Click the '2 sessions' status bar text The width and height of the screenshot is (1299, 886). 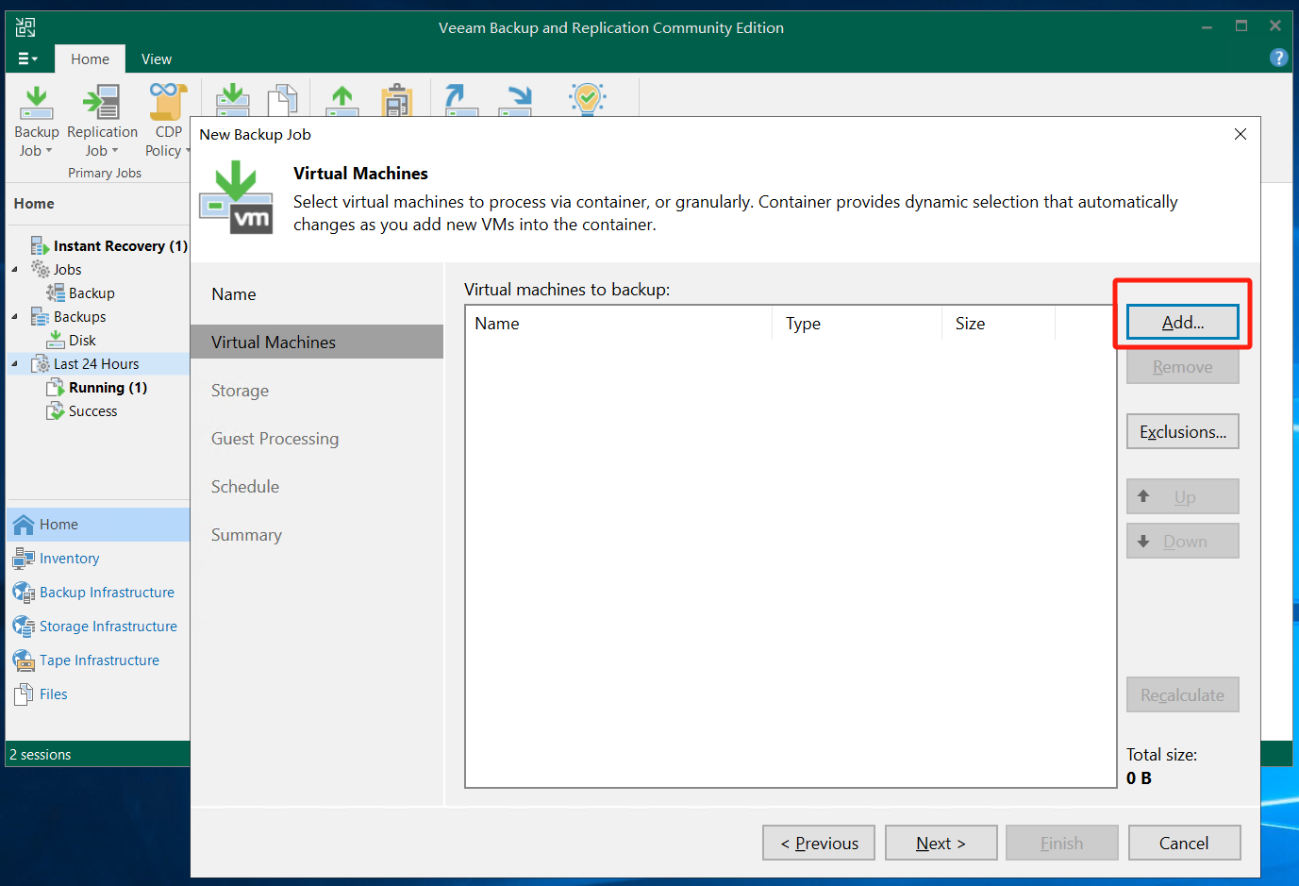click(41, 754)
